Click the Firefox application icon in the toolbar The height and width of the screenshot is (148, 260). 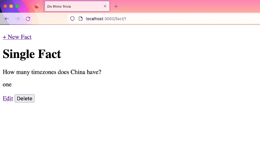(37, 6)
